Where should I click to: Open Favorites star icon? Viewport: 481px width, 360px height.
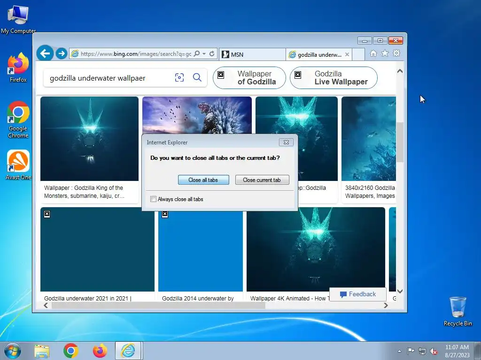click(385, 53)
